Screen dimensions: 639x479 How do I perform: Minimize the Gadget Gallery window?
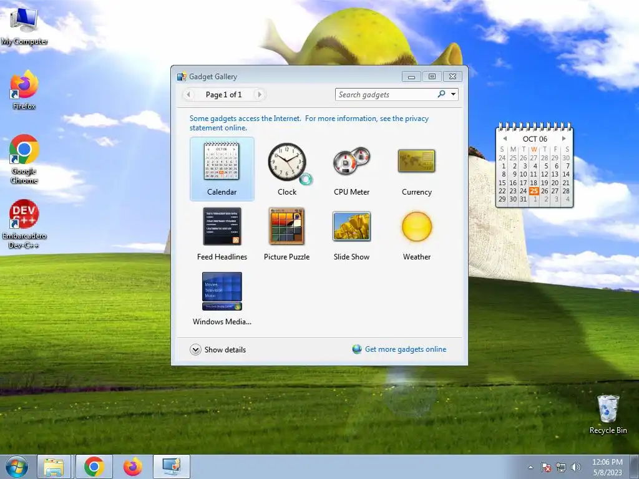pyautogui.click(x=412, y=77)
